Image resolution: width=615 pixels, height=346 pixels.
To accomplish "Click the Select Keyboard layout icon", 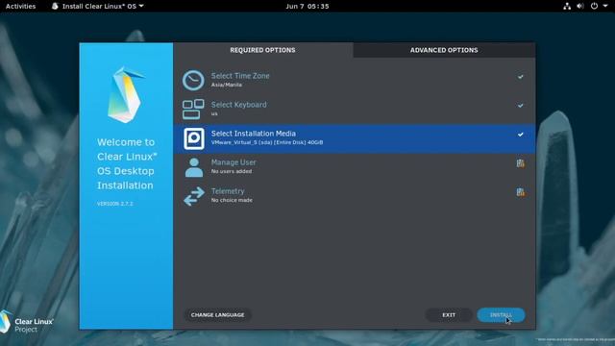I will [193, 109].
